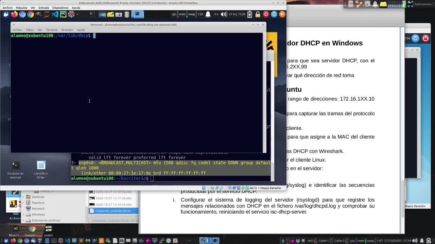Select file 2020-10-27 15-34-32.mkv
Image resolution: width=435 pixels, height=244 pixels.
(114, 205)
